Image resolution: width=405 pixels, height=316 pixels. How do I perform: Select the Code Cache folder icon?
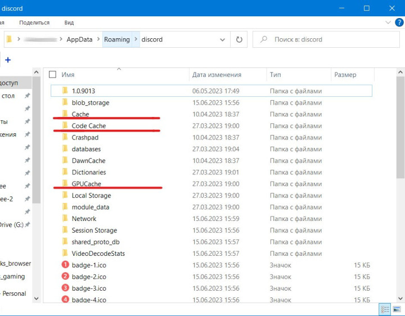pos(65,126)
